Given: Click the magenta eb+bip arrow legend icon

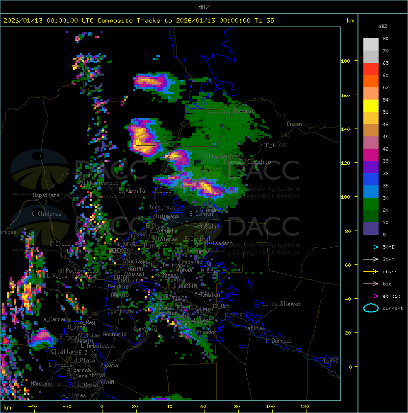Looking at the screenshot, I should (x=371, y=296).
